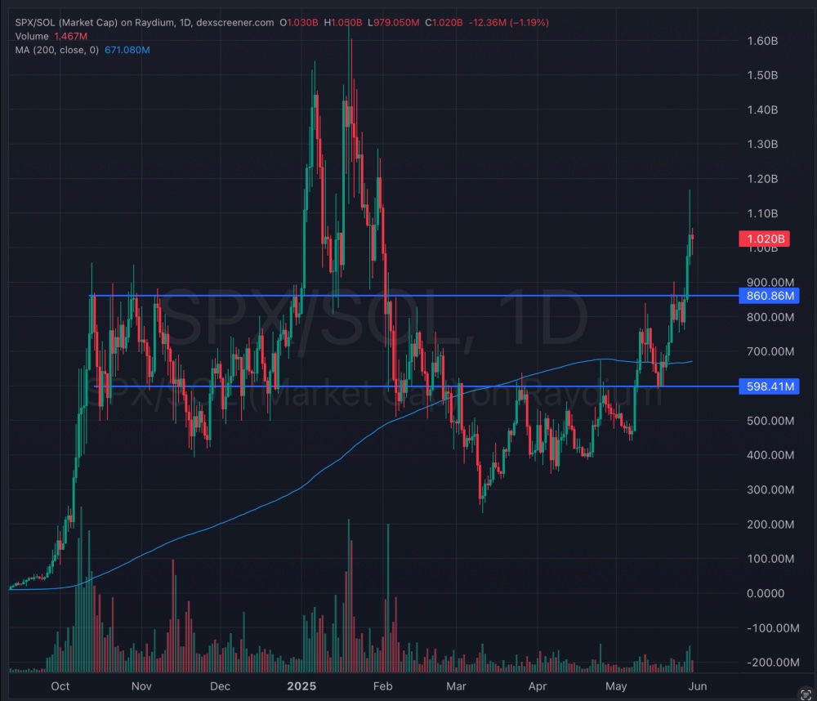Click the 500.00M price axis label
This screenshot has height=701, width=817.
click(x=770, y=421)
